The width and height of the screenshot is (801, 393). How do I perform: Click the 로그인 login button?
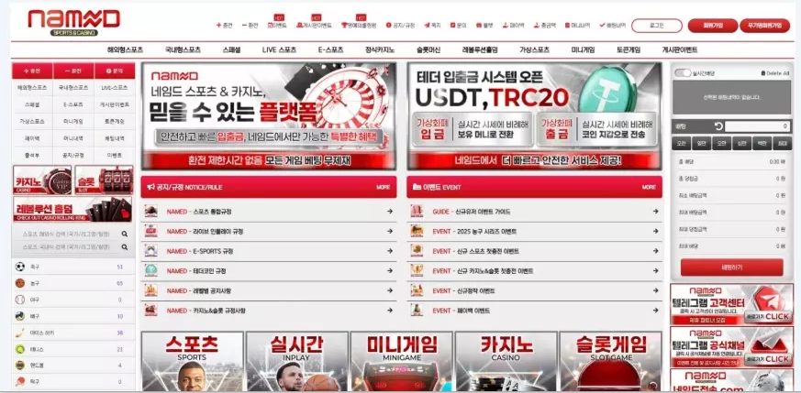point(657,26)
